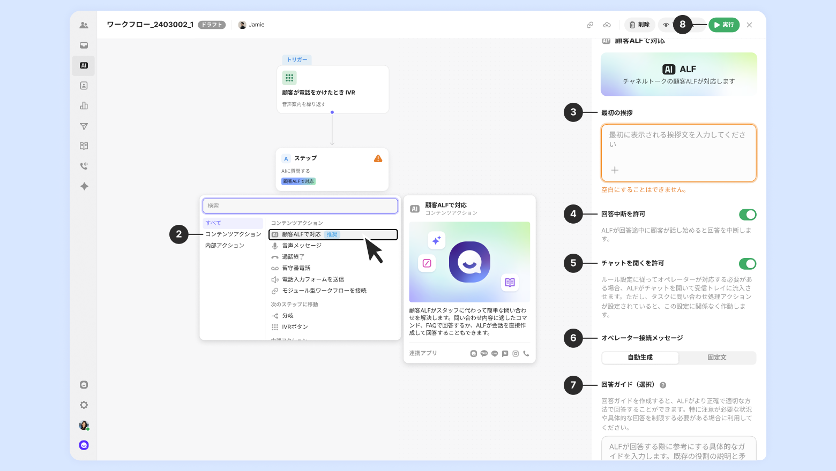The image size is (836, 471).
Task: Click the Instagram icon in 連携アプリ row
Action: [516, 353]
